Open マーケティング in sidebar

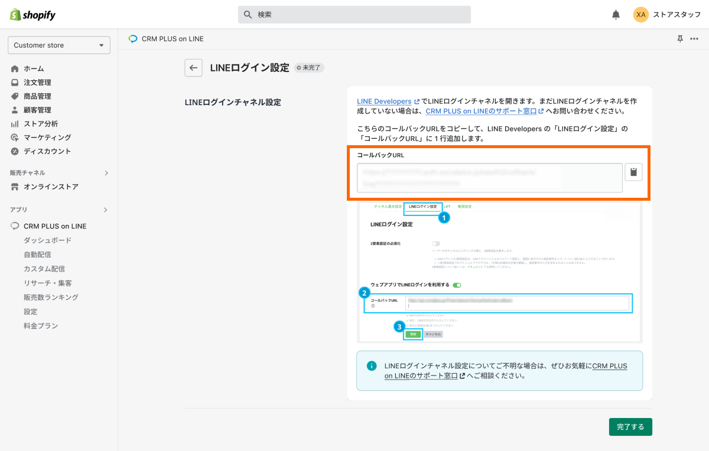[47, 138]
